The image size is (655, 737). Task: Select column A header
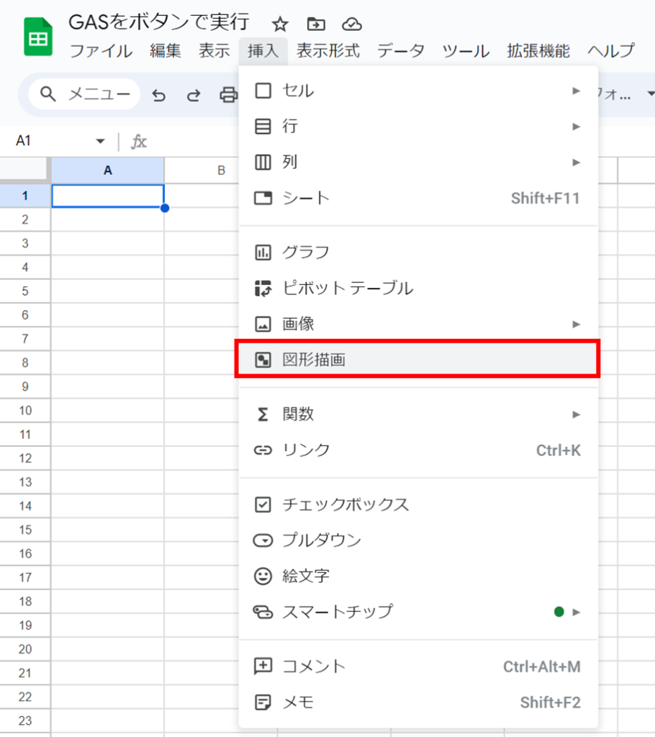108,171
